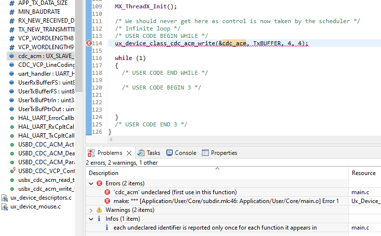The width and height of the screenshot is (381, 236).
Task: Select usbx_cdc_acm_read_t in the outline
Action: [46, 180]
